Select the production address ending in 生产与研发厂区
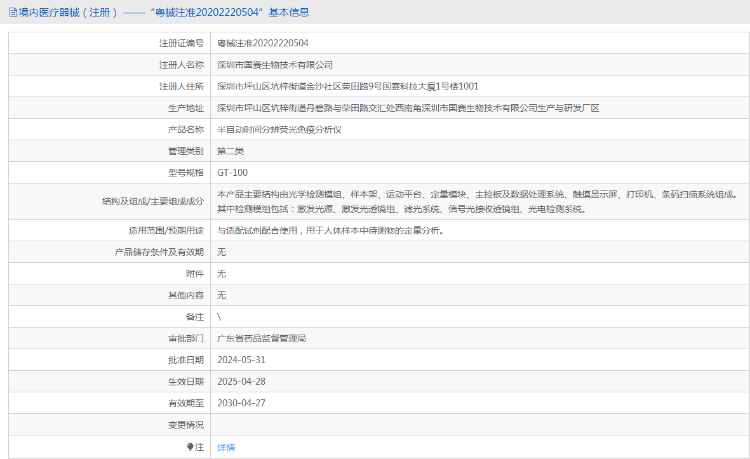 408,108
